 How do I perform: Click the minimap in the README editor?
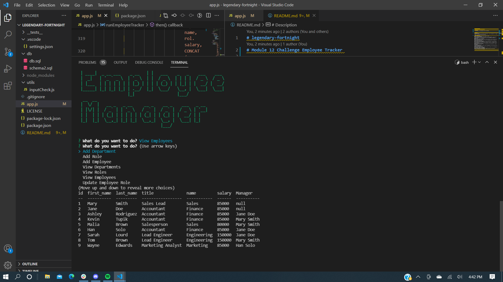(486, 40)
